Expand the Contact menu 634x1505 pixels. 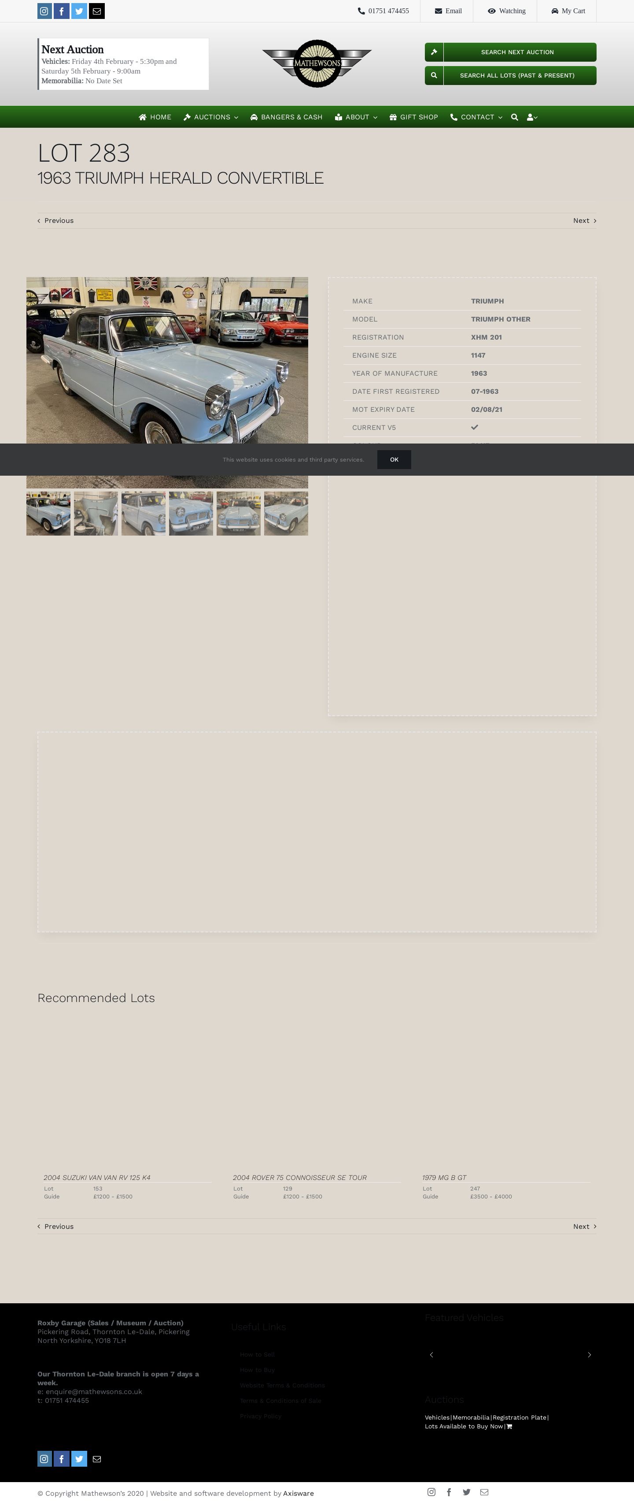[x=476, y=117]
